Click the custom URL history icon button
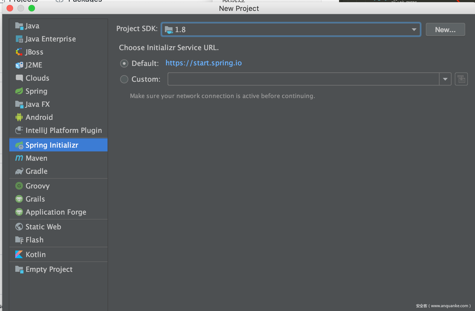Image resolution: width=475 pixels, height=311 pixels. pyautogui.click(x=461, y=79)
